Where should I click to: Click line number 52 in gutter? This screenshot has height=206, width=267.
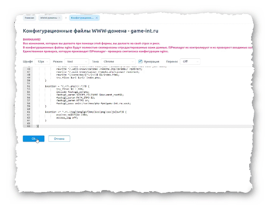point(28,86)
